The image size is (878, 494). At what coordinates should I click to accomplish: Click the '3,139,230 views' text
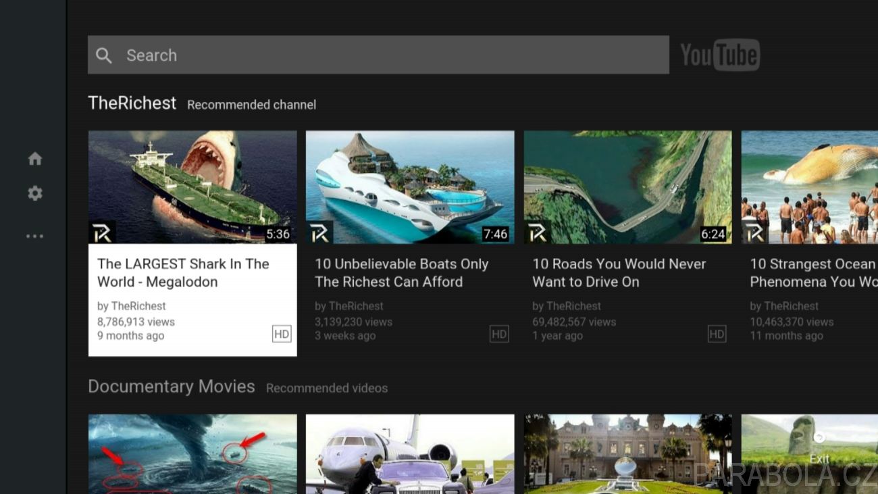tap(353, 322)
